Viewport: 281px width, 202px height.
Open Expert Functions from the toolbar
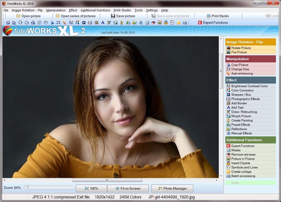pos(213,22)
